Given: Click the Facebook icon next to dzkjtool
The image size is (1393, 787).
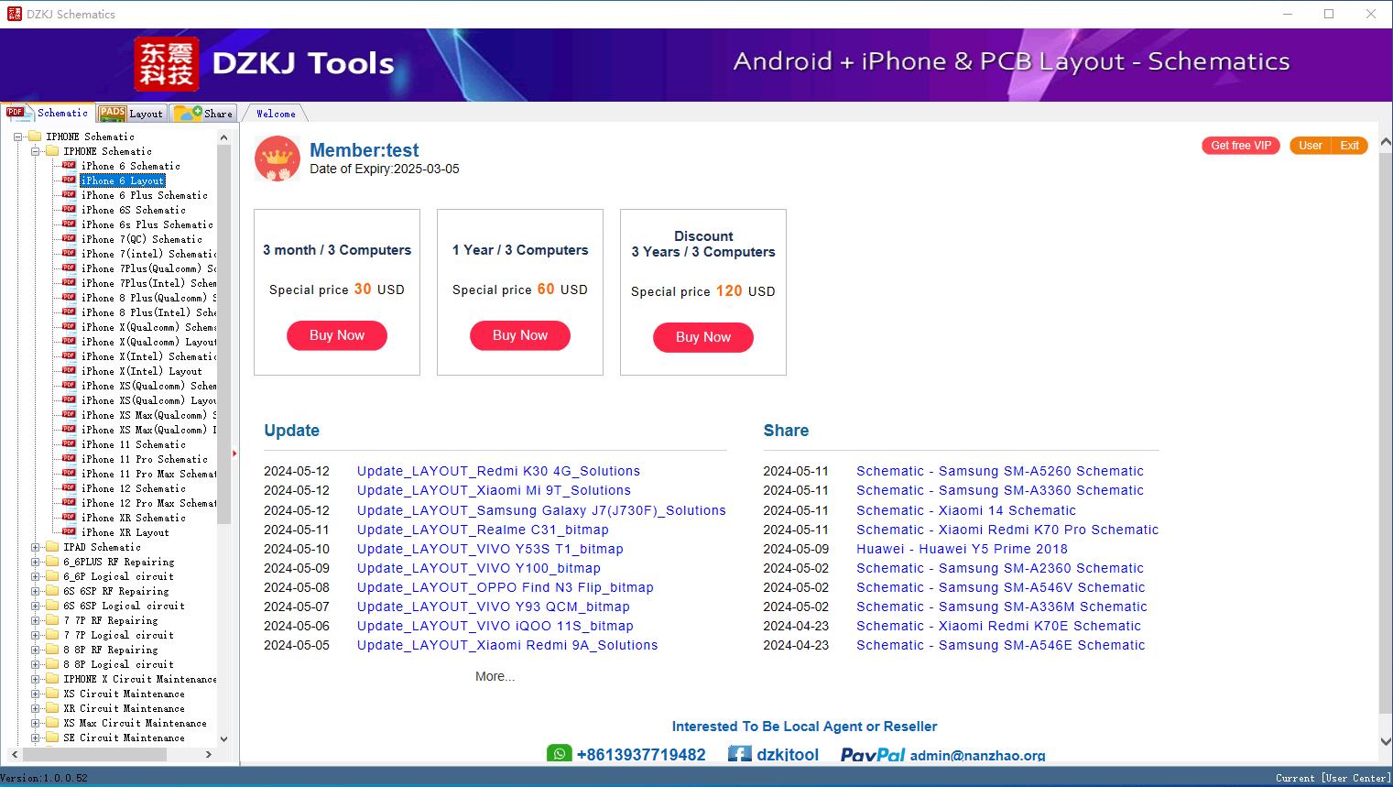Looking at the screenshot, I should pos(740,754).
